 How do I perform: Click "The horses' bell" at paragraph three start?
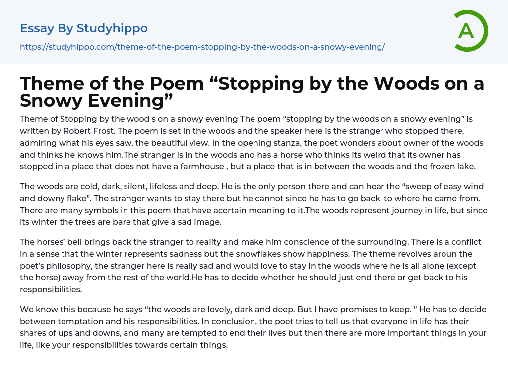[50, 242]
